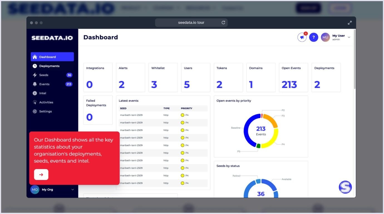Image resolution: width=384 pixels, height=214 pixels.
Task: Click the red P2 donut segment
Action: (262, 115)
